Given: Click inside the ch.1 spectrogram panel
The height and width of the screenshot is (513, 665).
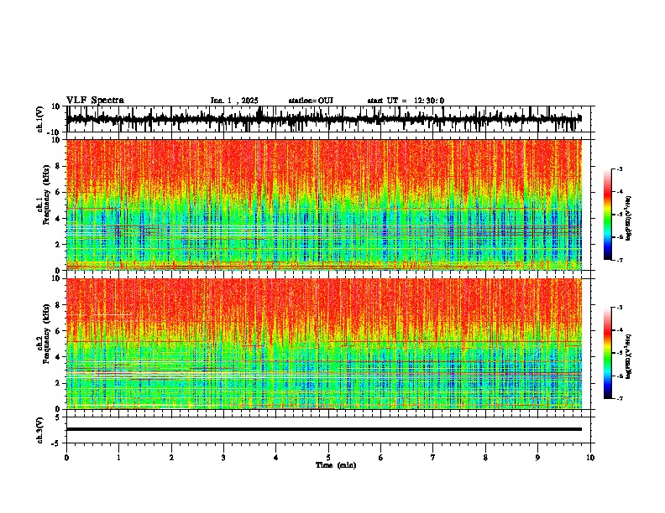Looking at the screenshot, I should 323,205.
